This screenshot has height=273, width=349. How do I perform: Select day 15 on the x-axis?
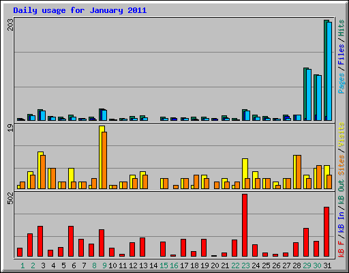(164, 265)
